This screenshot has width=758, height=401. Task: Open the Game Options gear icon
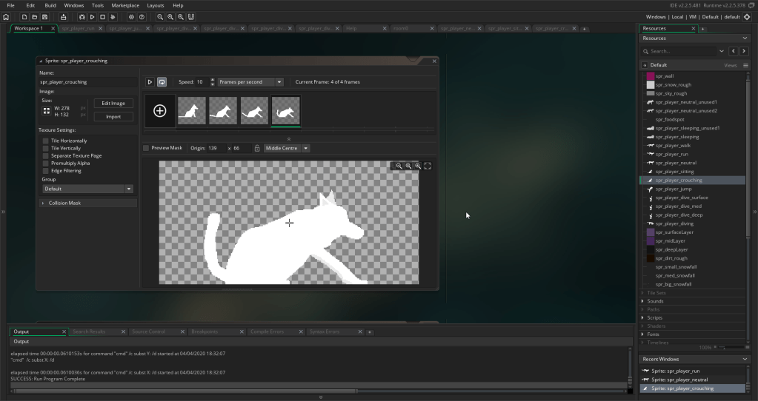pos(131,16)
